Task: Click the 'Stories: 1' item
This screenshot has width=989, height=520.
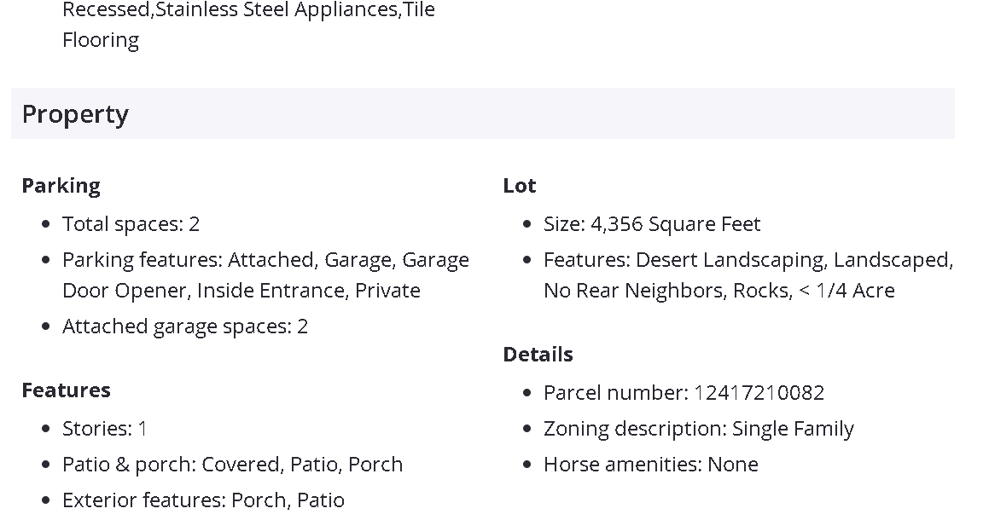Action: click(x=104, y=429)
